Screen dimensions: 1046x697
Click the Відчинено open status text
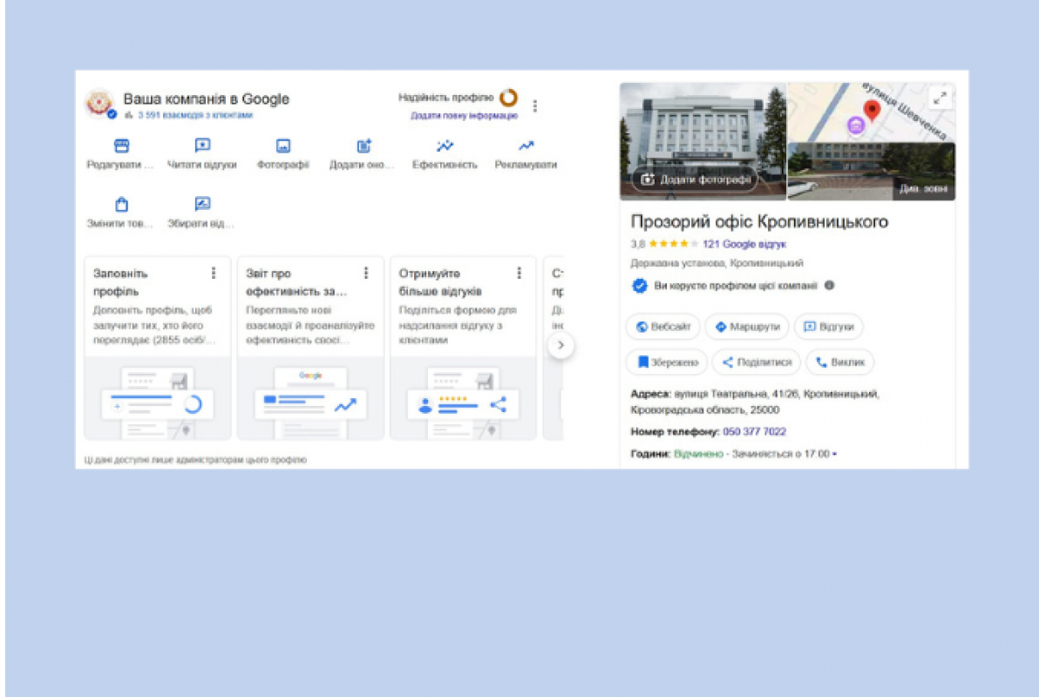click(x=699, y=454)
